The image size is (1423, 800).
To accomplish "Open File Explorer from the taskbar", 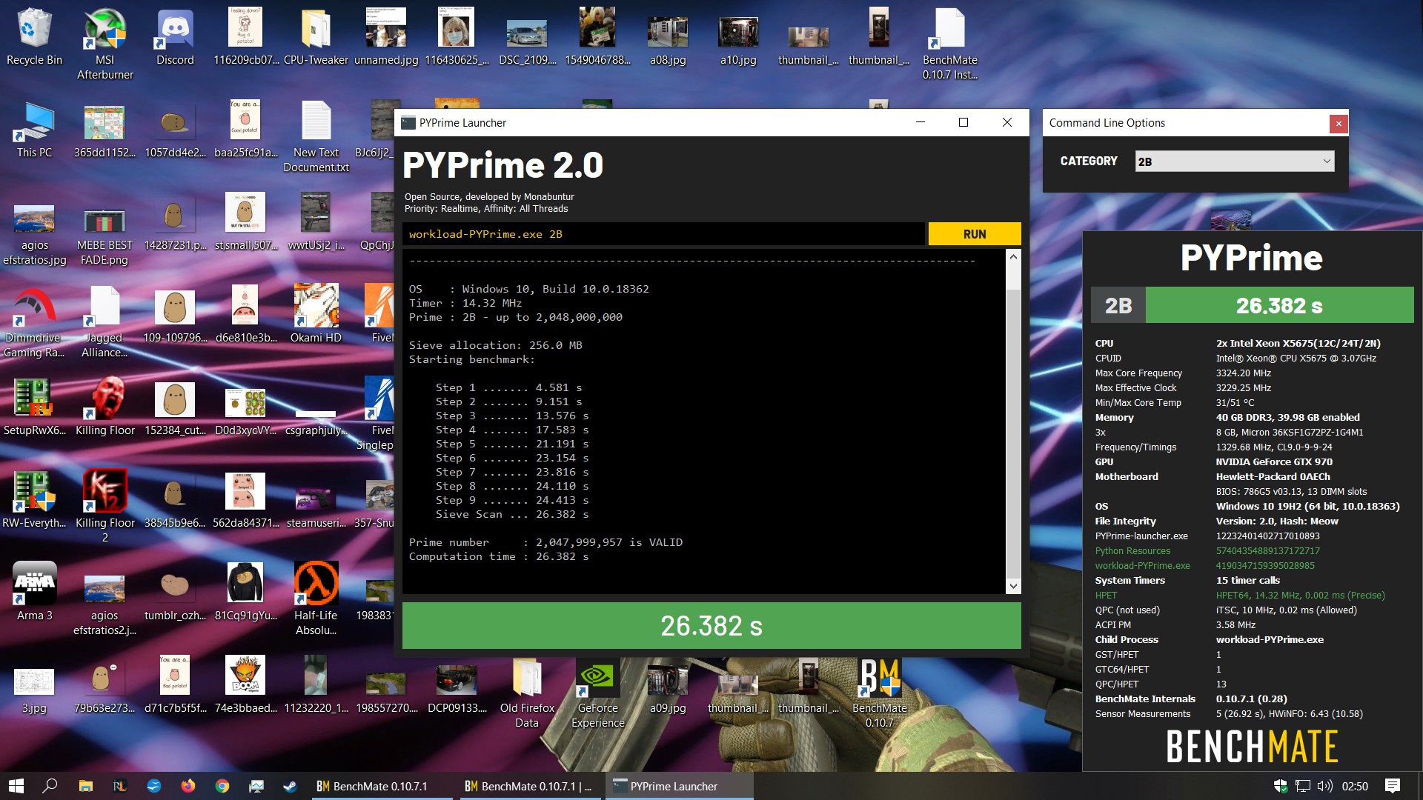I will click(85, 786).
